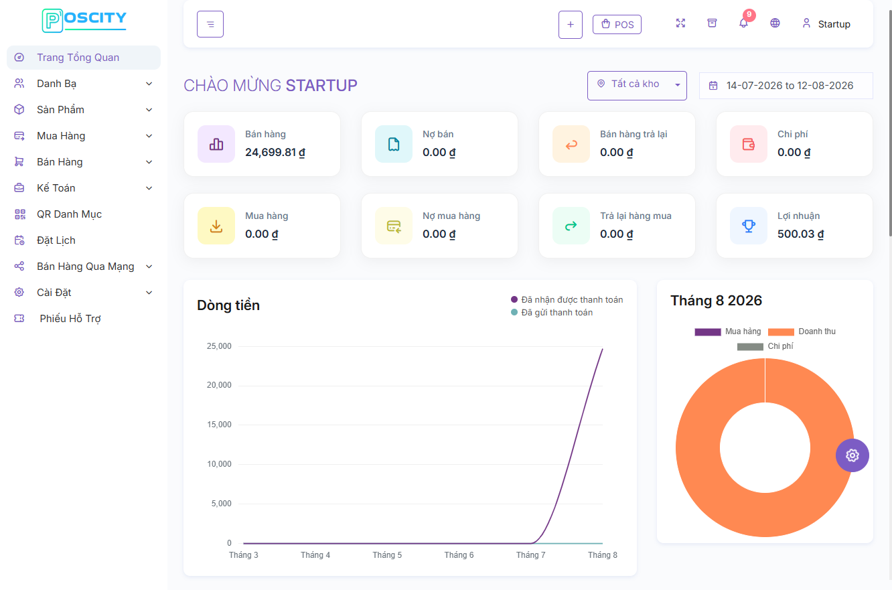Click the 'Dòng tiền' chart title

point(228,305)
